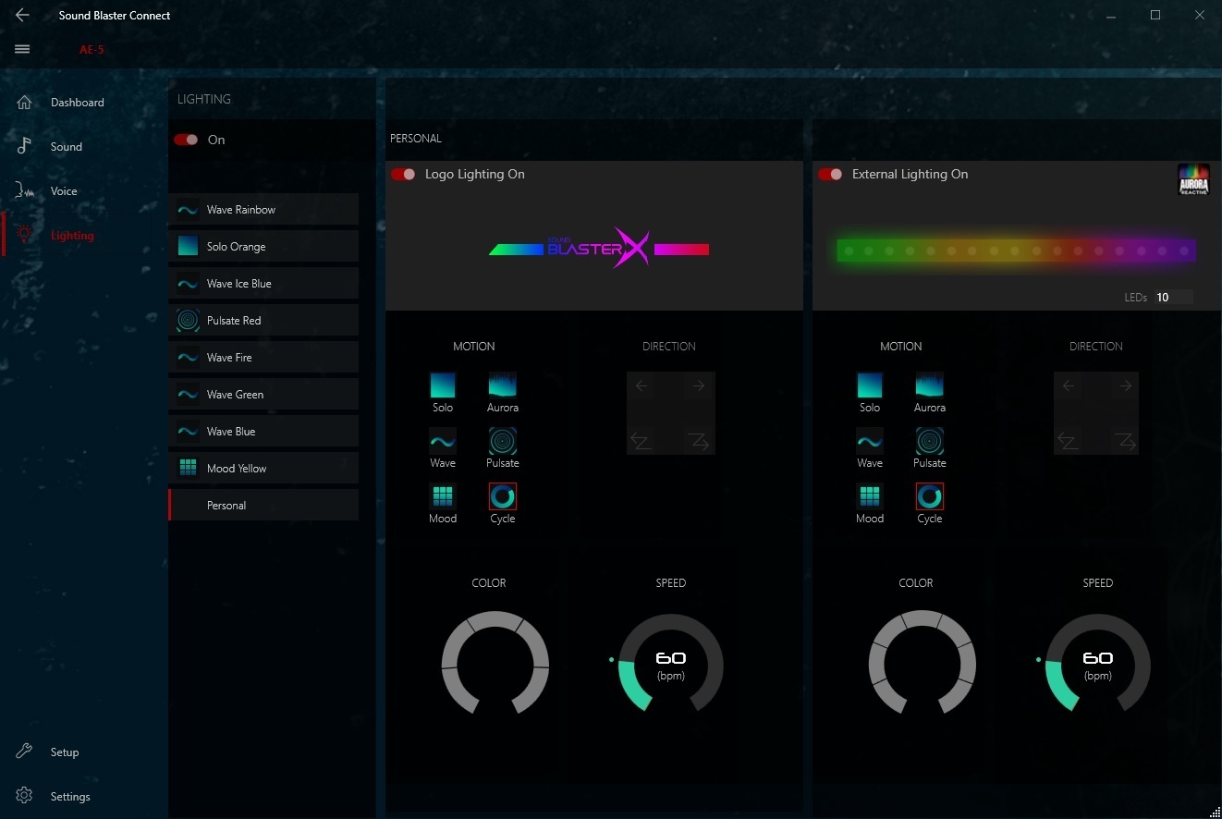
Task: Click the Aurora Reactive logo icon
Action: pyautogui.click(x=1193, y=179)
